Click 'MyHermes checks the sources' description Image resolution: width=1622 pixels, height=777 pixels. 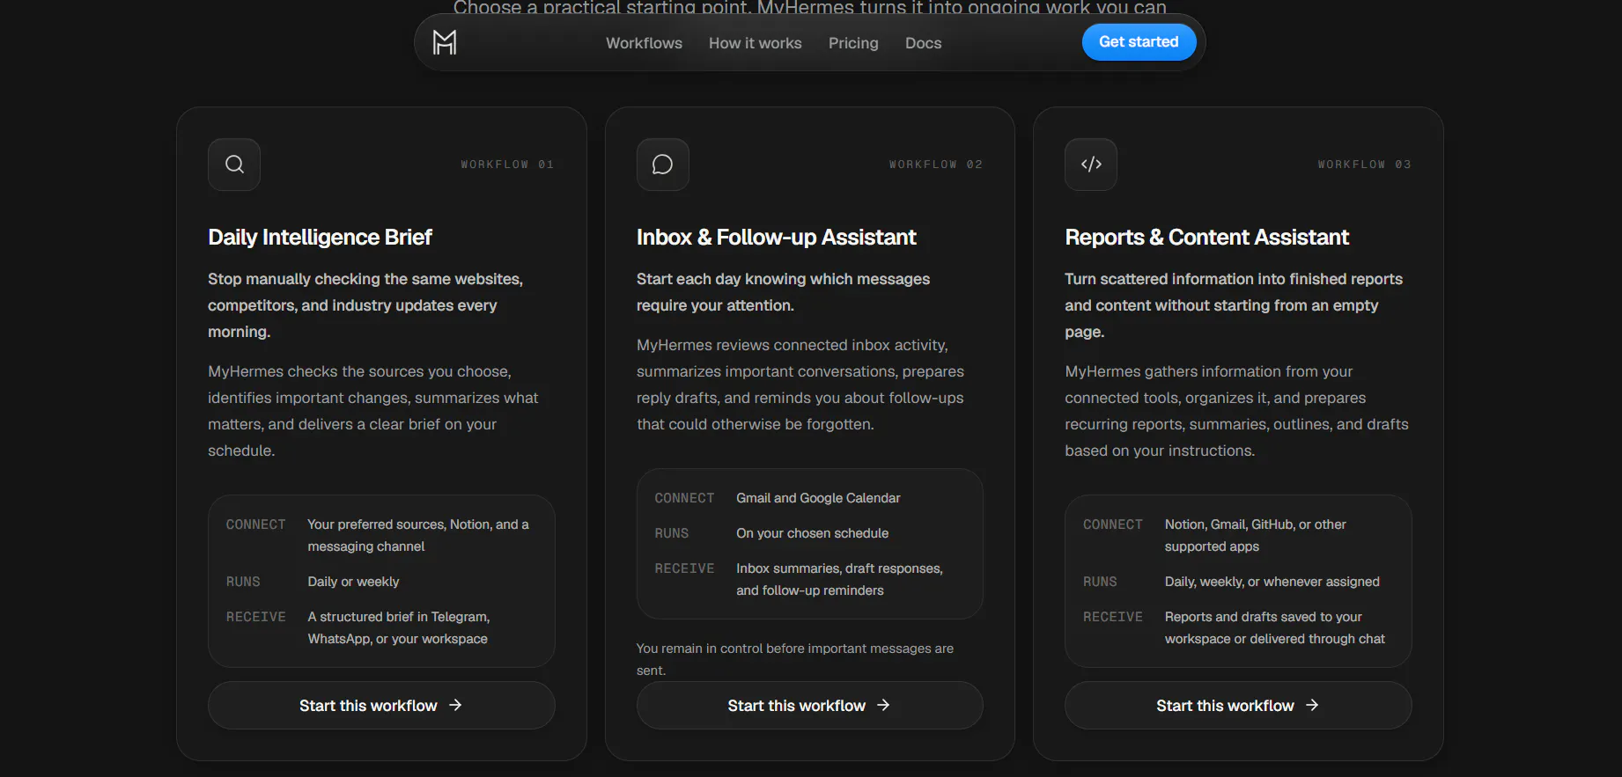click(372, 411)
